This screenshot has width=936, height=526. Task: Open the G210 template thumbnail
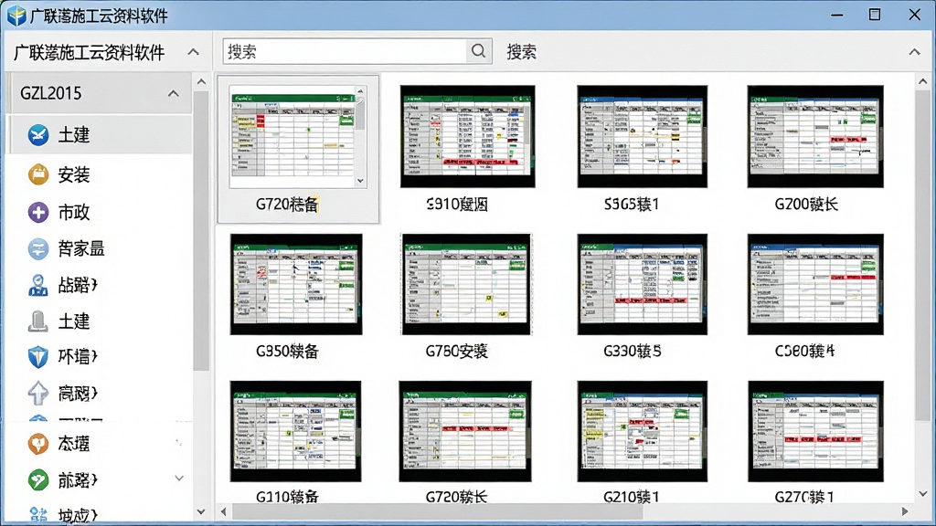pos(643,431)
